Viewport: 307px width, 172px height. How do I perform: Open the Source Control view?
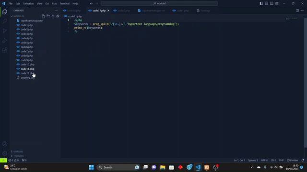tap(5, 31)
